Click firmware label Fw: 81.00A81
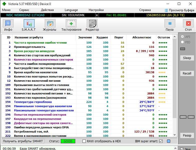This screenshot has width=196, height=150. click(116, 15)
